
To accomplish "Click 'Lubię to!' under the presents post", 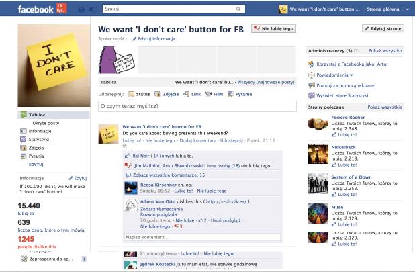I will coord(132,140).
